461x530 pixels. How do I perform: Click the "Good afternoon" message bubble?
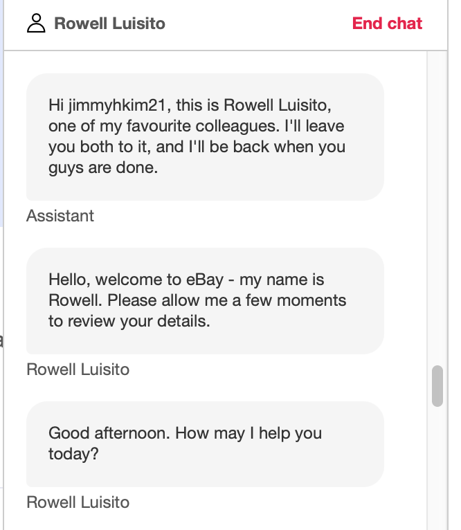point(205,444)
